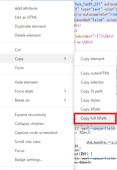Screen dimensions: 117x170
Task: Choose Delete element
Action: point(28,35)
